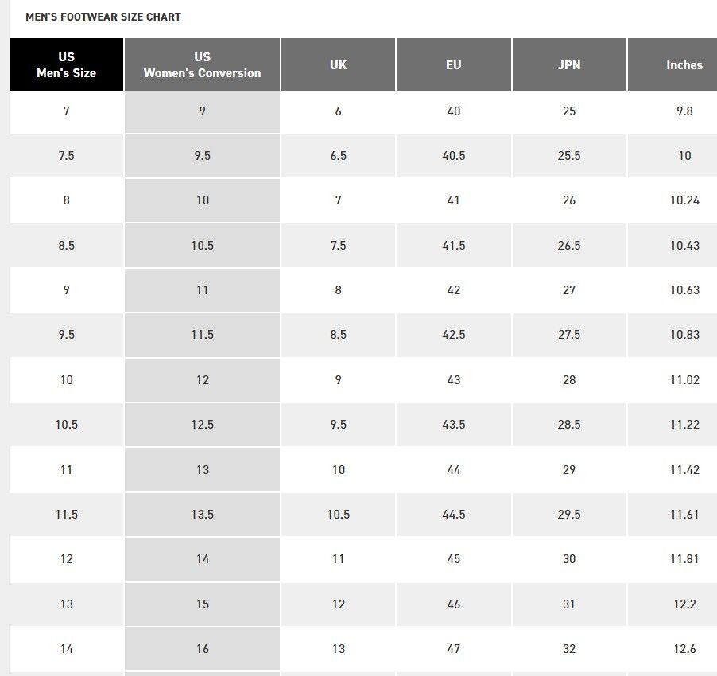This screenshot has width=717, height=676.
Task: Click the 12.6 inches cell
Action: point(684,649)
